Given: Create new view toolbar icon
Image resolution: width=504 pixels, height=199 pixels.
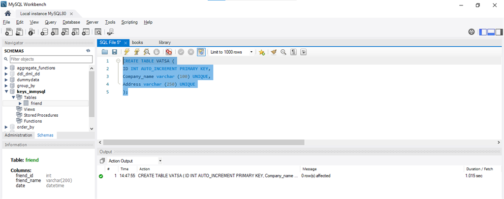Looking at the screenshot, I should point(65,32).
